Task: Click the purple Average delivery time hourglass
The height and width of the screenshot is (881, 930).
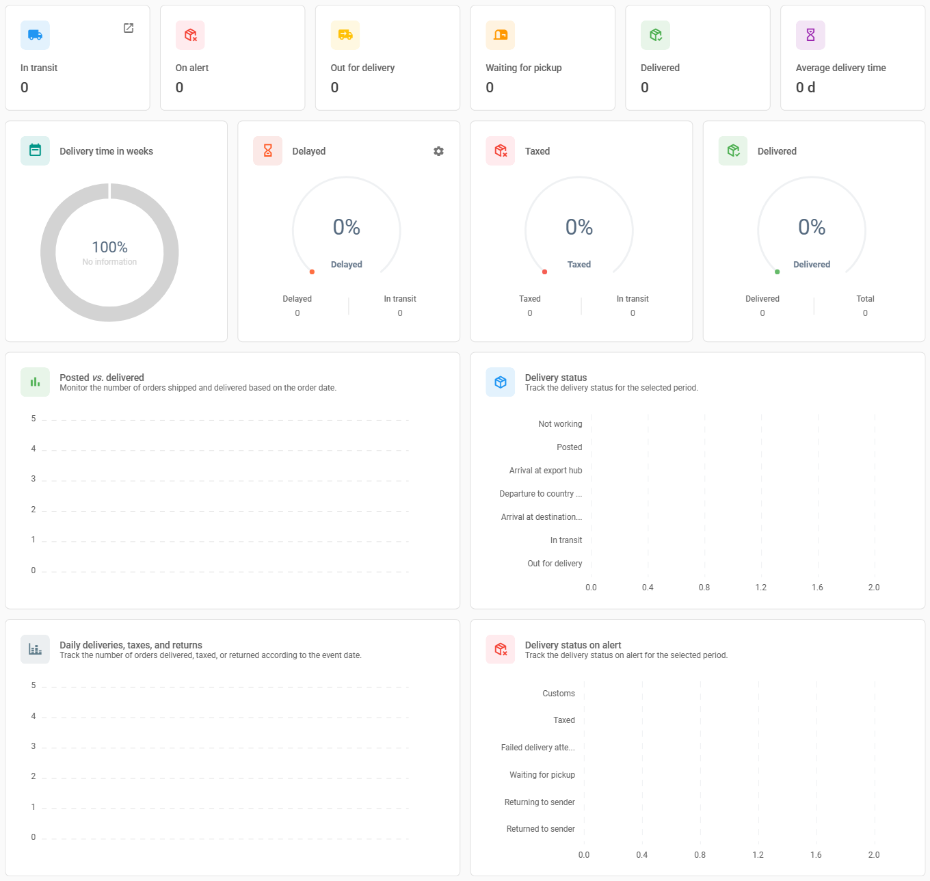Action: (x=810, y=35)
